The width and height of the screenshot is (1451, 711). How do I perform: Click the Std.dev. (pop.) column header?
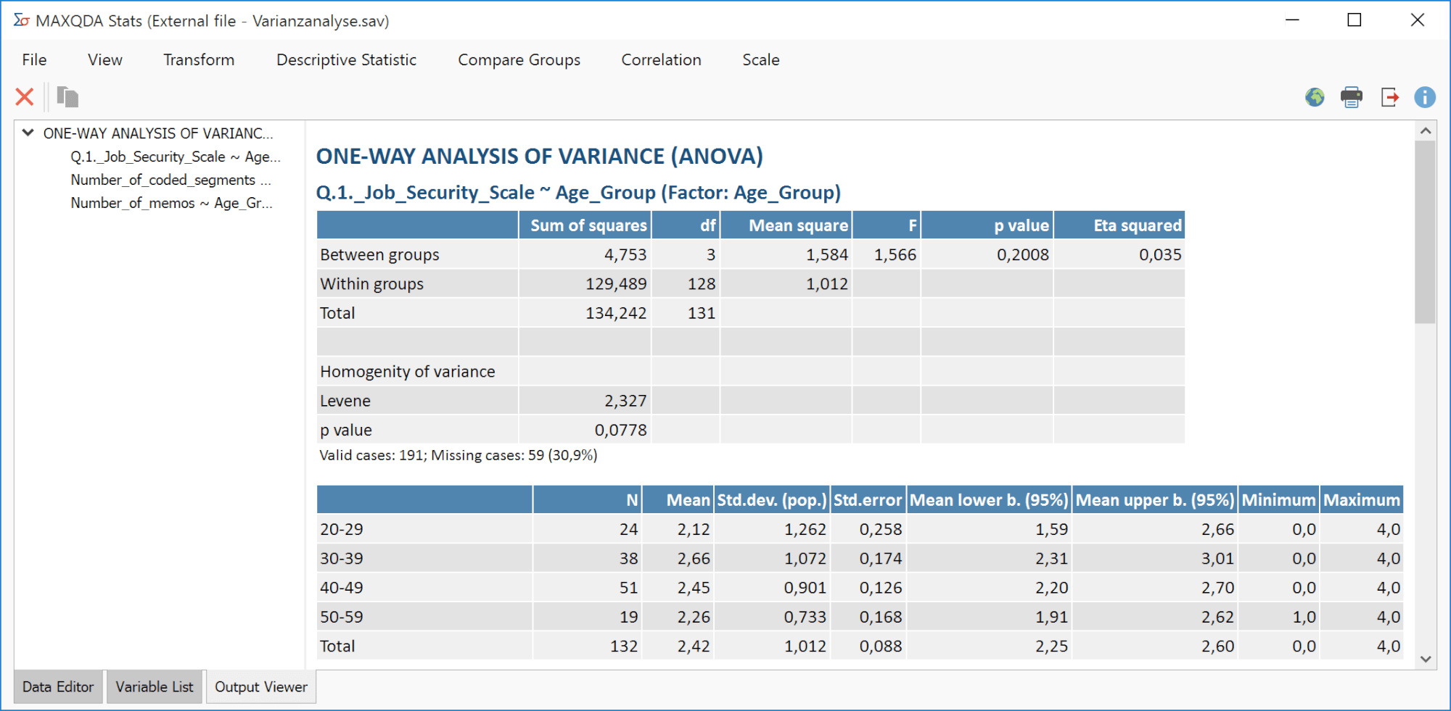(772, 500)
